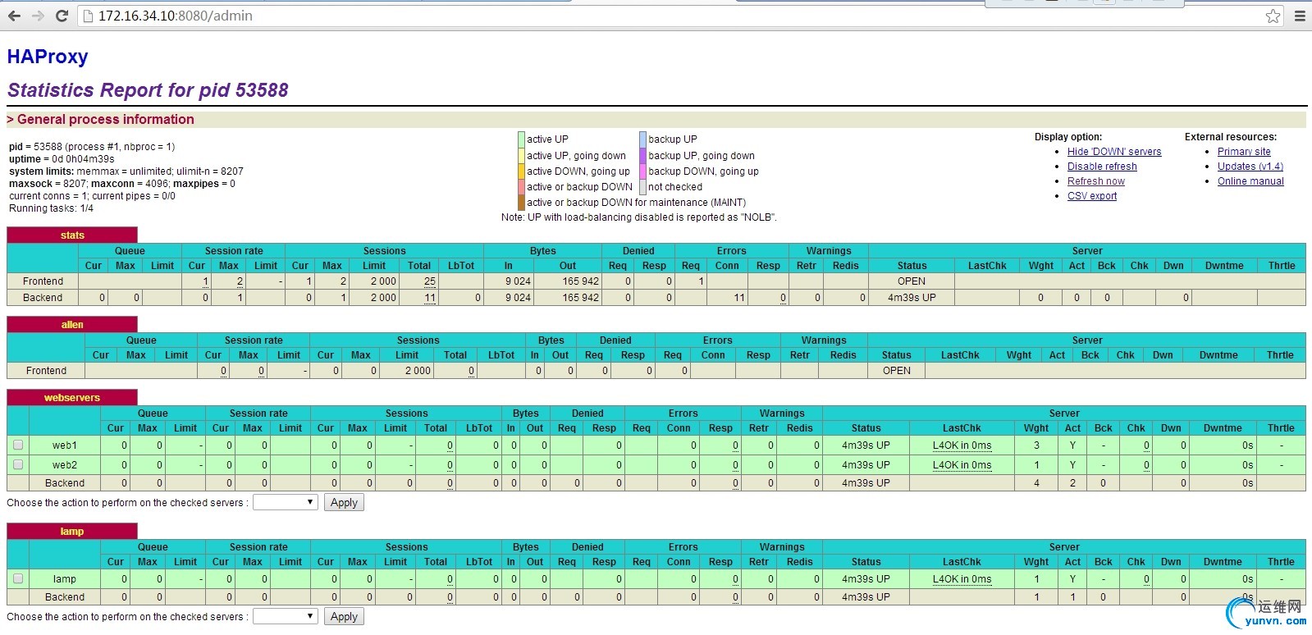This screenshot has width=1312, height=635.
Task: Visit the Primary site link
Action: click(1243, 152)
